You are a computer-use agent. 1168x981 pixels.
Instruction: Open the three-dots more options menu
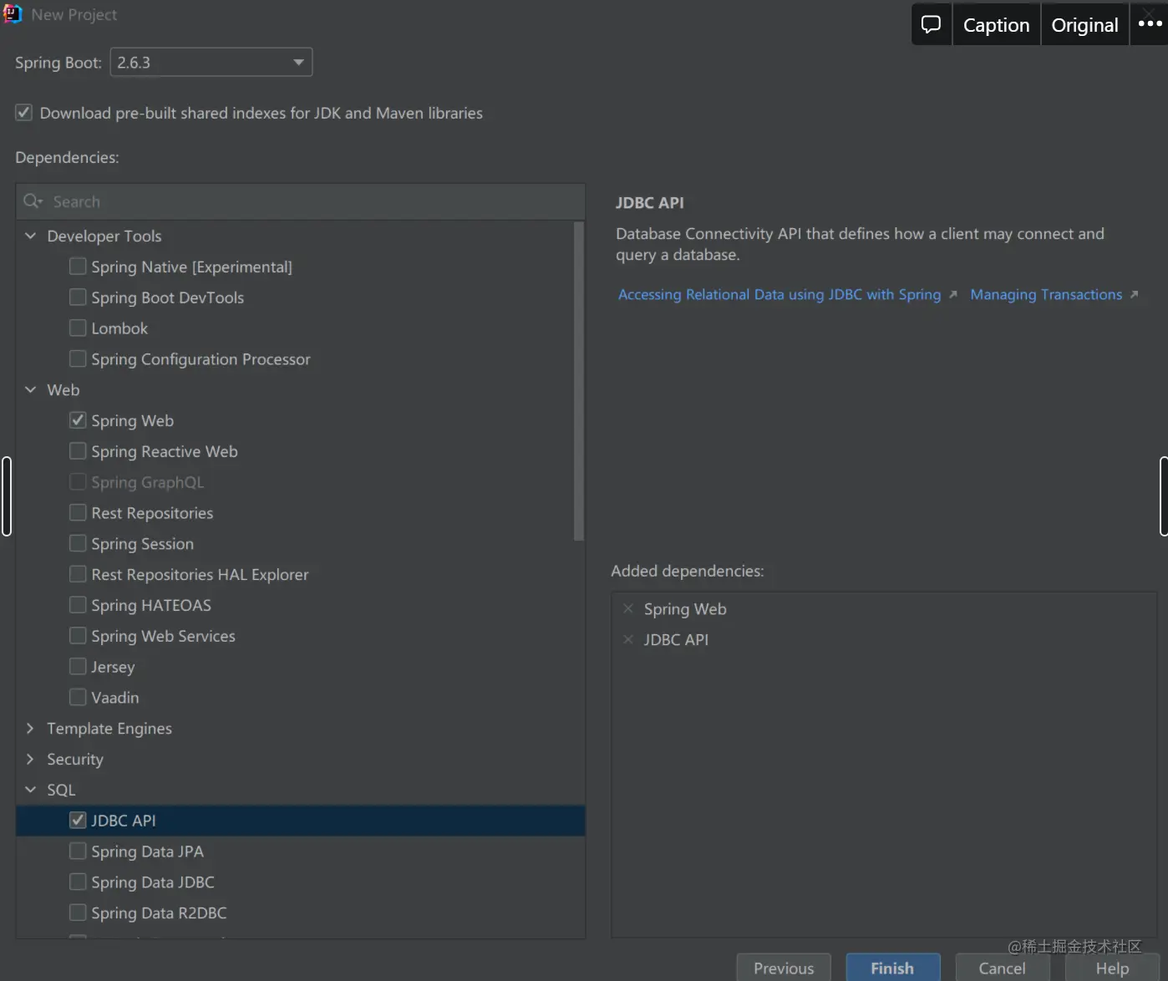pyautogui.click(x=1150, y=24)
